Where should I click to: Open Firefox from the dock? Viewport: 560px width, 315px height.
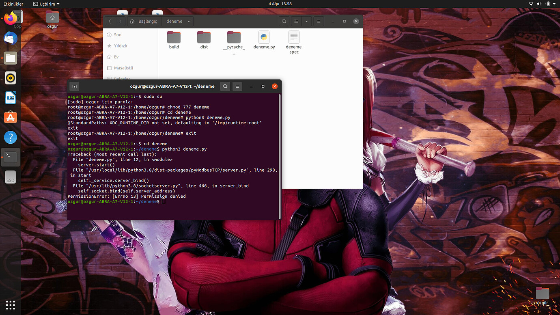[x=11, y=18]
